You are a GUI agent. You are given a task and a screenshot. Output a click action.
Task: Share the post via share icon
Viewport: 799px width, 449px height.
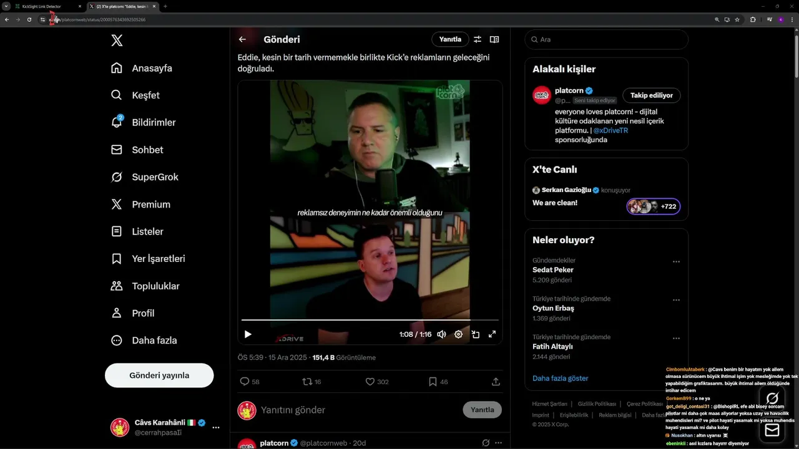click(x=496, y=382)
